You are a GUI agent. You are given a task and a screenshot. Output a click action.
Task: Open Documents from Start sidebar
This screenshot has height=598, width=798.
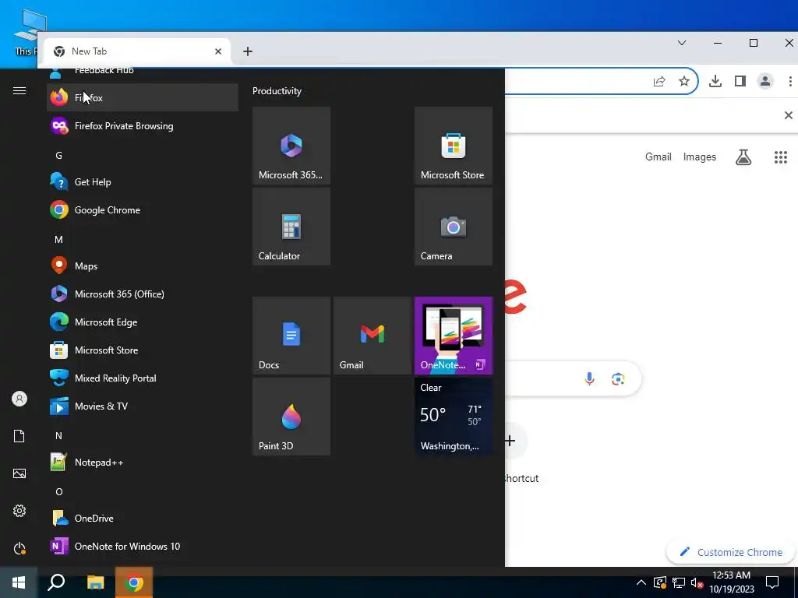coord(19,436)
